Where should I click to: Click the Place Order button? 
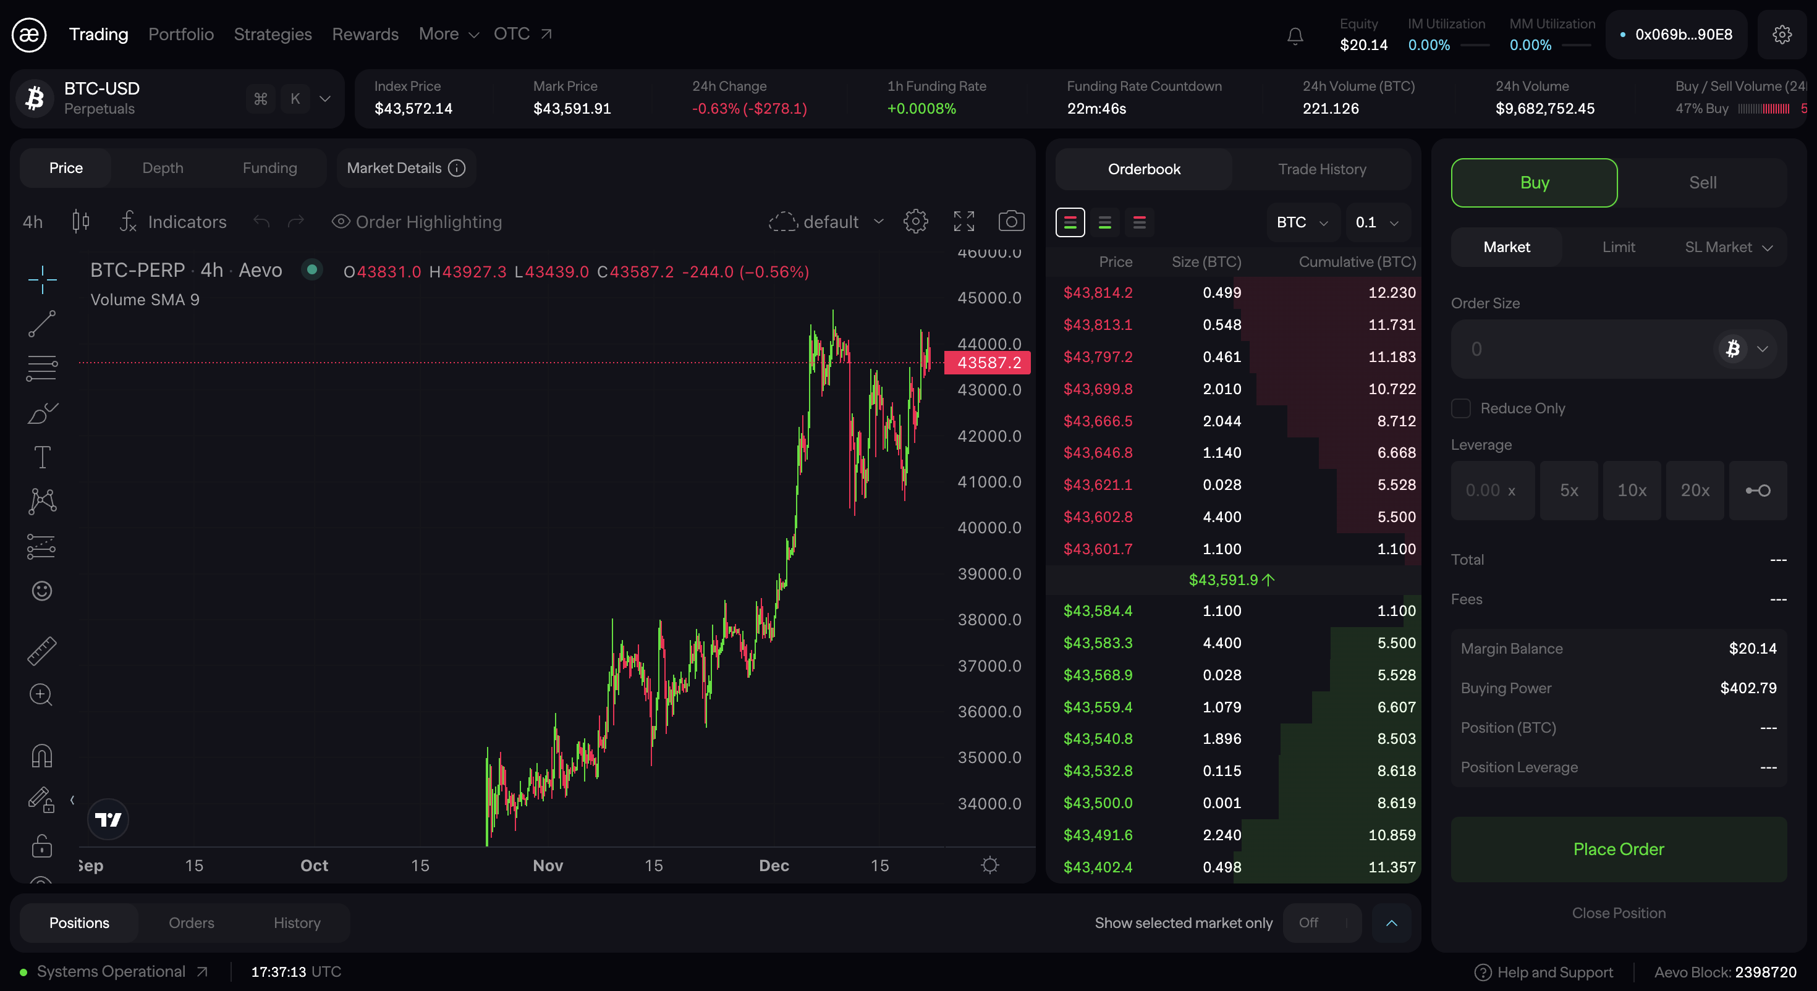1618,848
